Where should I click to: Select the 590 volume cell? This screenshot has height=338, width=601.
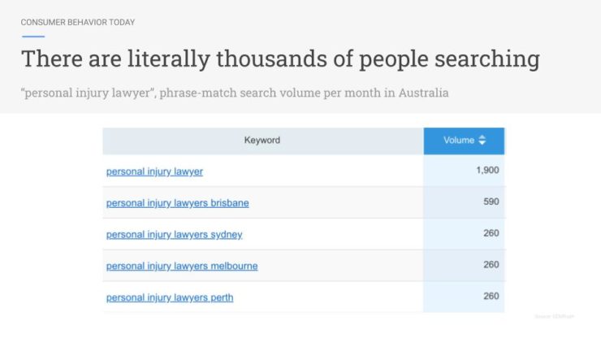[x=491, y=201]
